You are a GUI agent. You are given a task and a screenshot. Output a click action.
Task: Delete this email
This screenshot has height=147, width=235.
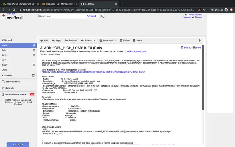coord(124,41)
